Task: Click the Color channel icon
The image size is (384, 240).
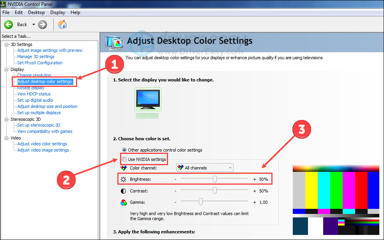Action: (x=123, y=168)
